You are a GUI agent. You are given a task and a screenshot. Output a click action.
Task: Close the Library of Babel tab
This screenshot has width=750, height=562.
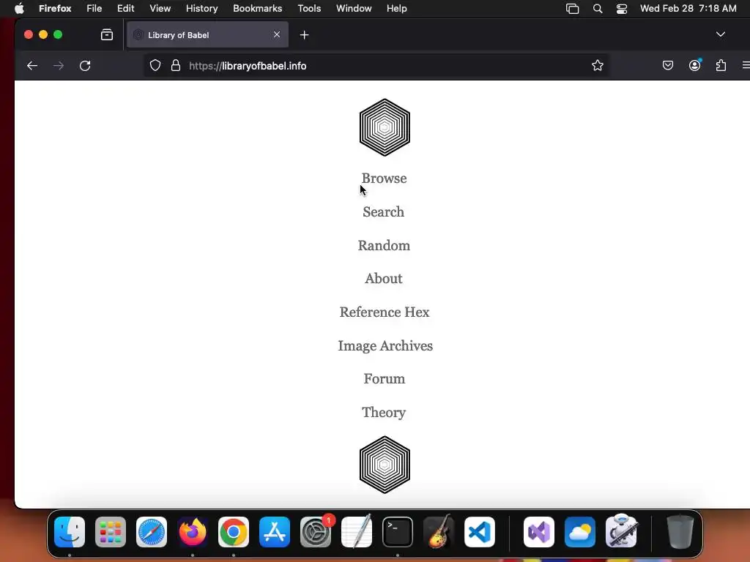[x=276, y=34]
